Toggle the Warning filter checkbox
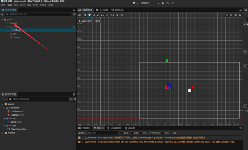Screen dimensions: 248x150 tap(150, 133)
